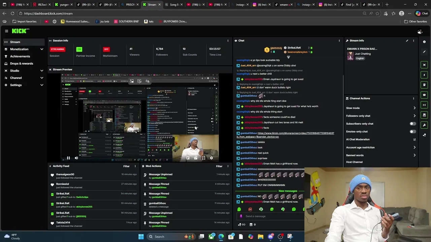This screenshot has width=431, height=242.
Task: Open Stream info panel options menu
Action: [x=413, y=41]
